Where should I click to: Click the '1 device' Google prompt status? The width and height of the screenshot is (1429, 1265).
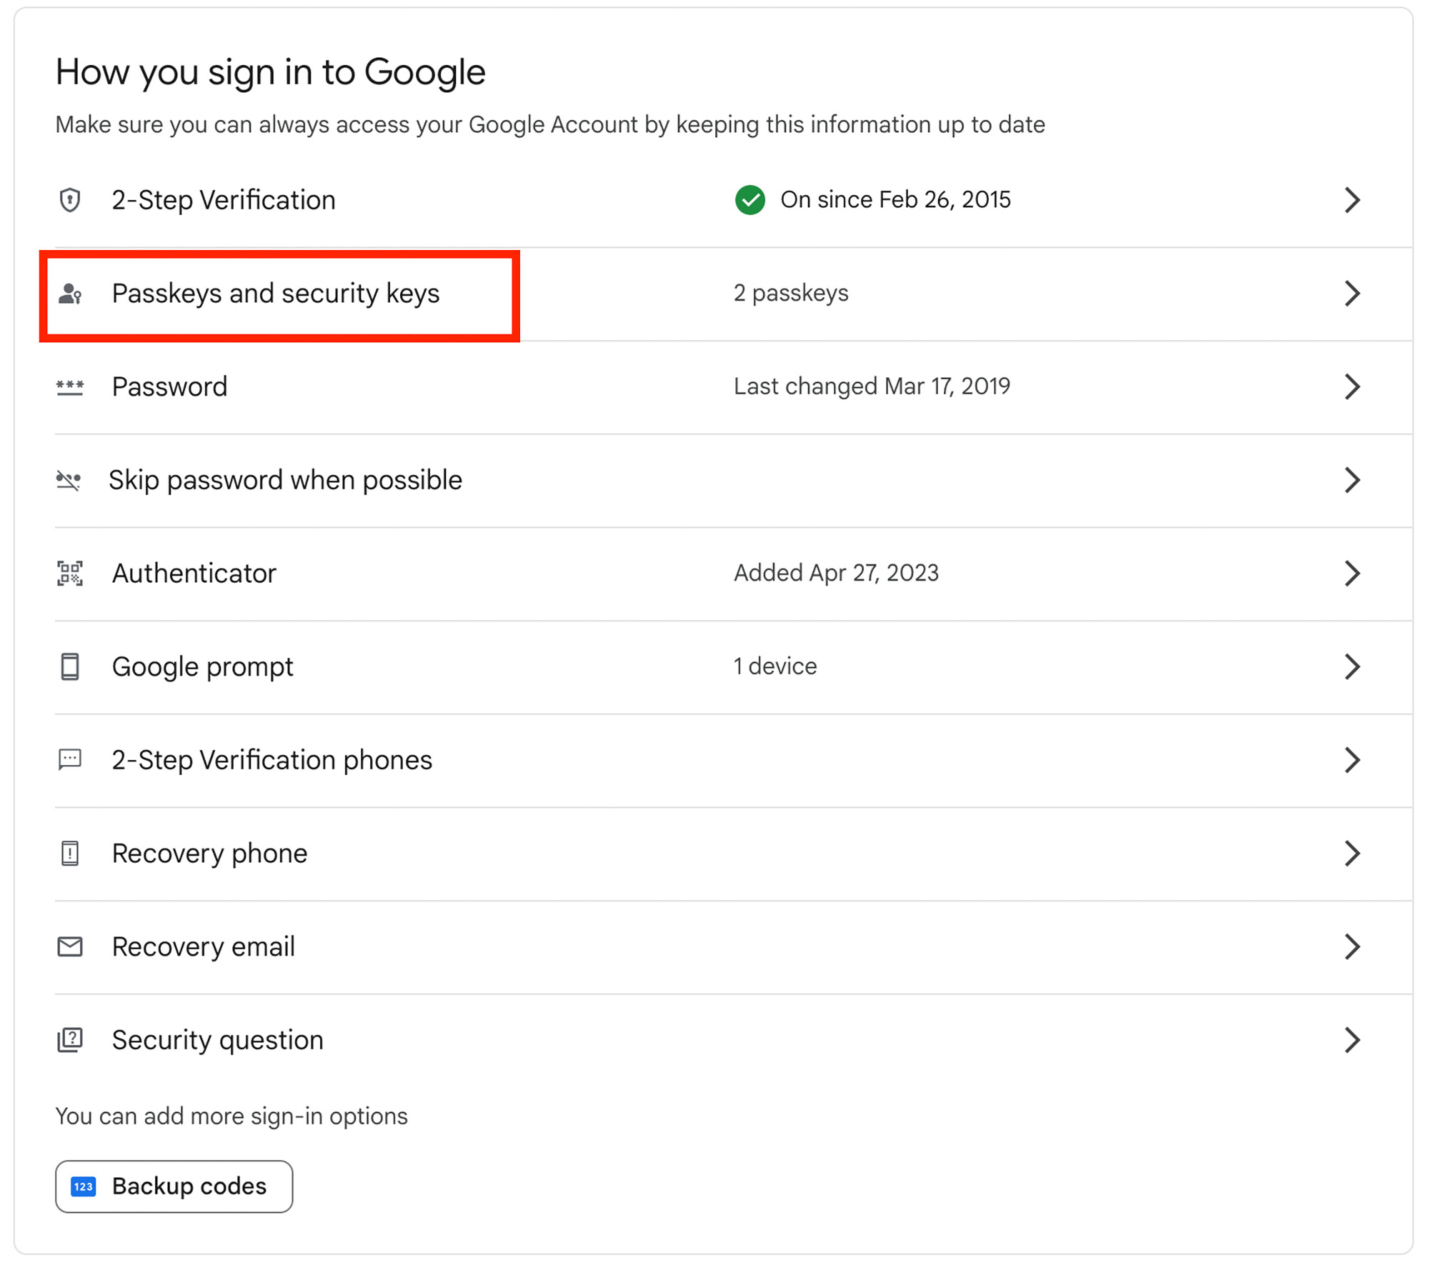(x=775, y=666)
